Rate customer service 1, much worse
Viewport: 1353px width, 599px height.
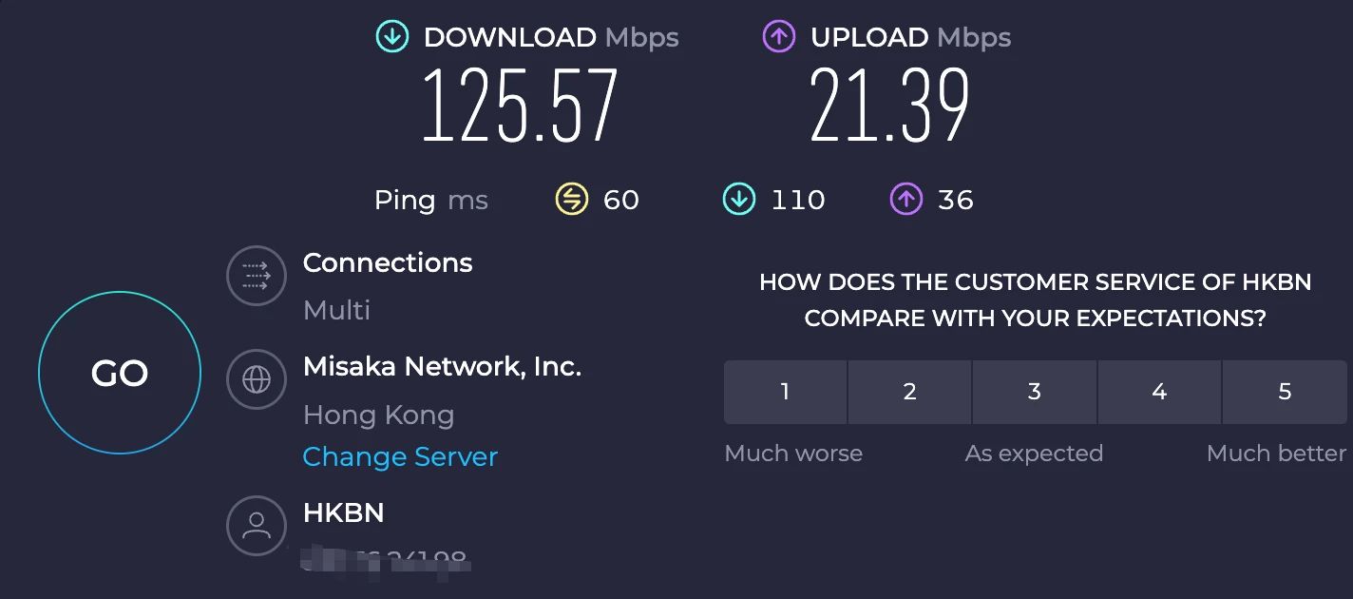pos(785,392)
